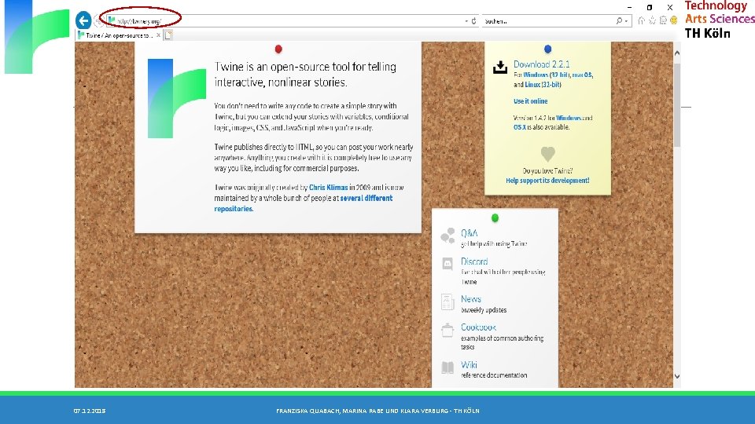Click the Windows link for version 1.4.2

(x=569, y=118)
